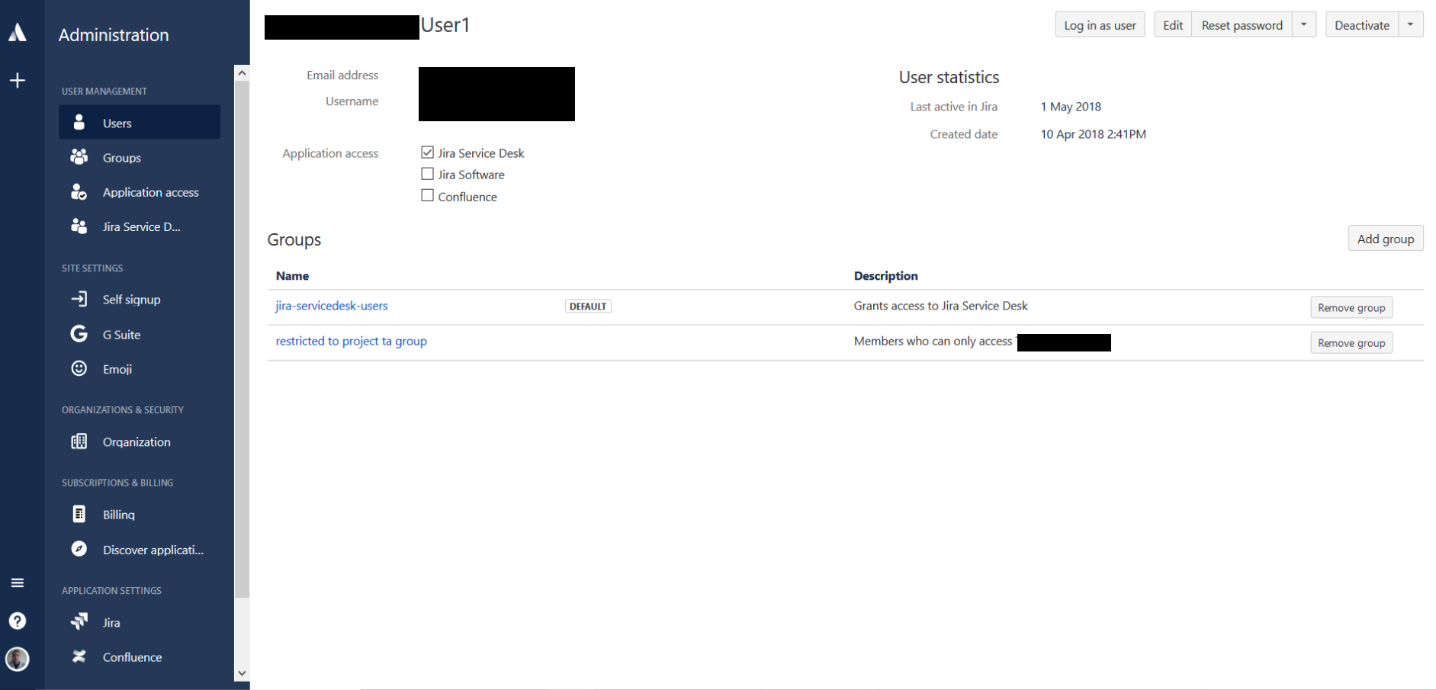Click the Add group button

(1386, 239)
